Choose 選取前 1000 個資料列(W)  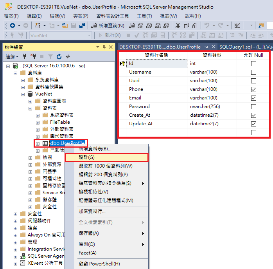pos(106,166)
